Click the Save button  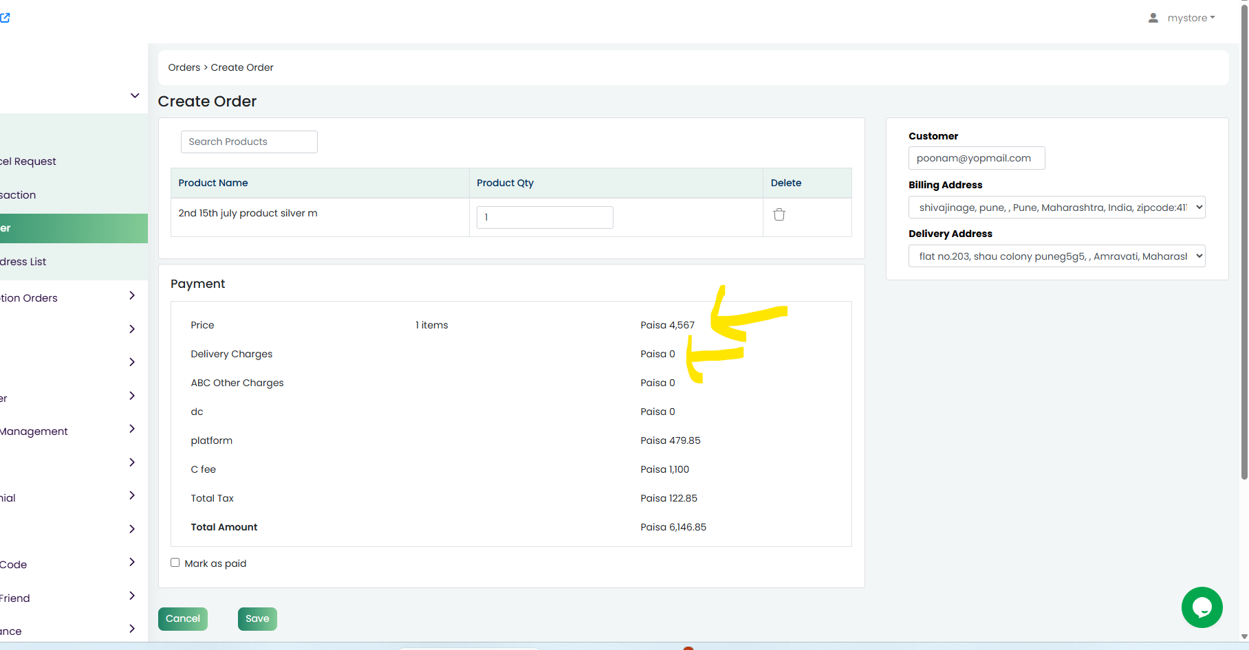pyautogui.click(x=257, y=619)
